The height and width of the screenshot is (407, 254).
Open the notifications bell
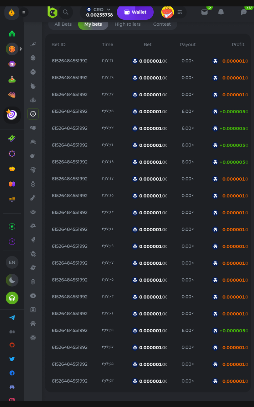tap(221, 12)
